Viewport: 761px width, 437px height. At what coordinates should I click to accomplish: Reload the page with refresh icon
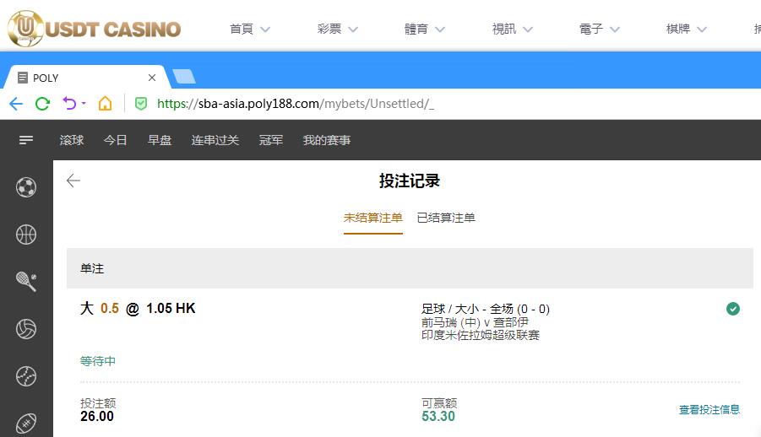pyautogui.click(x=43, y=103)
